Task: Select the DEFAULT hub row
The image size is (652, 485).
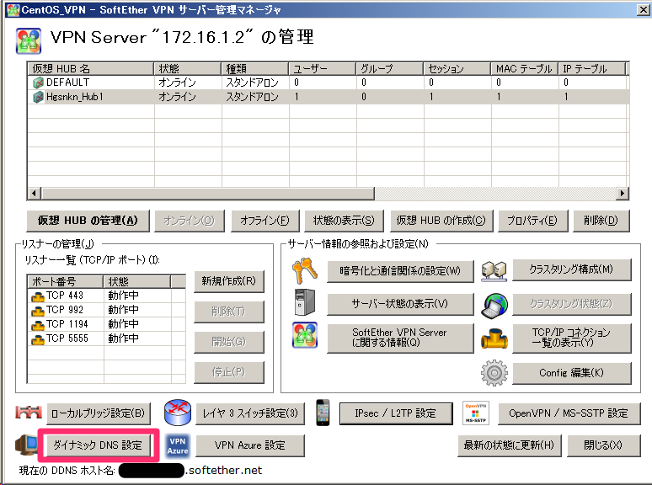Action: tap(328, 83)
